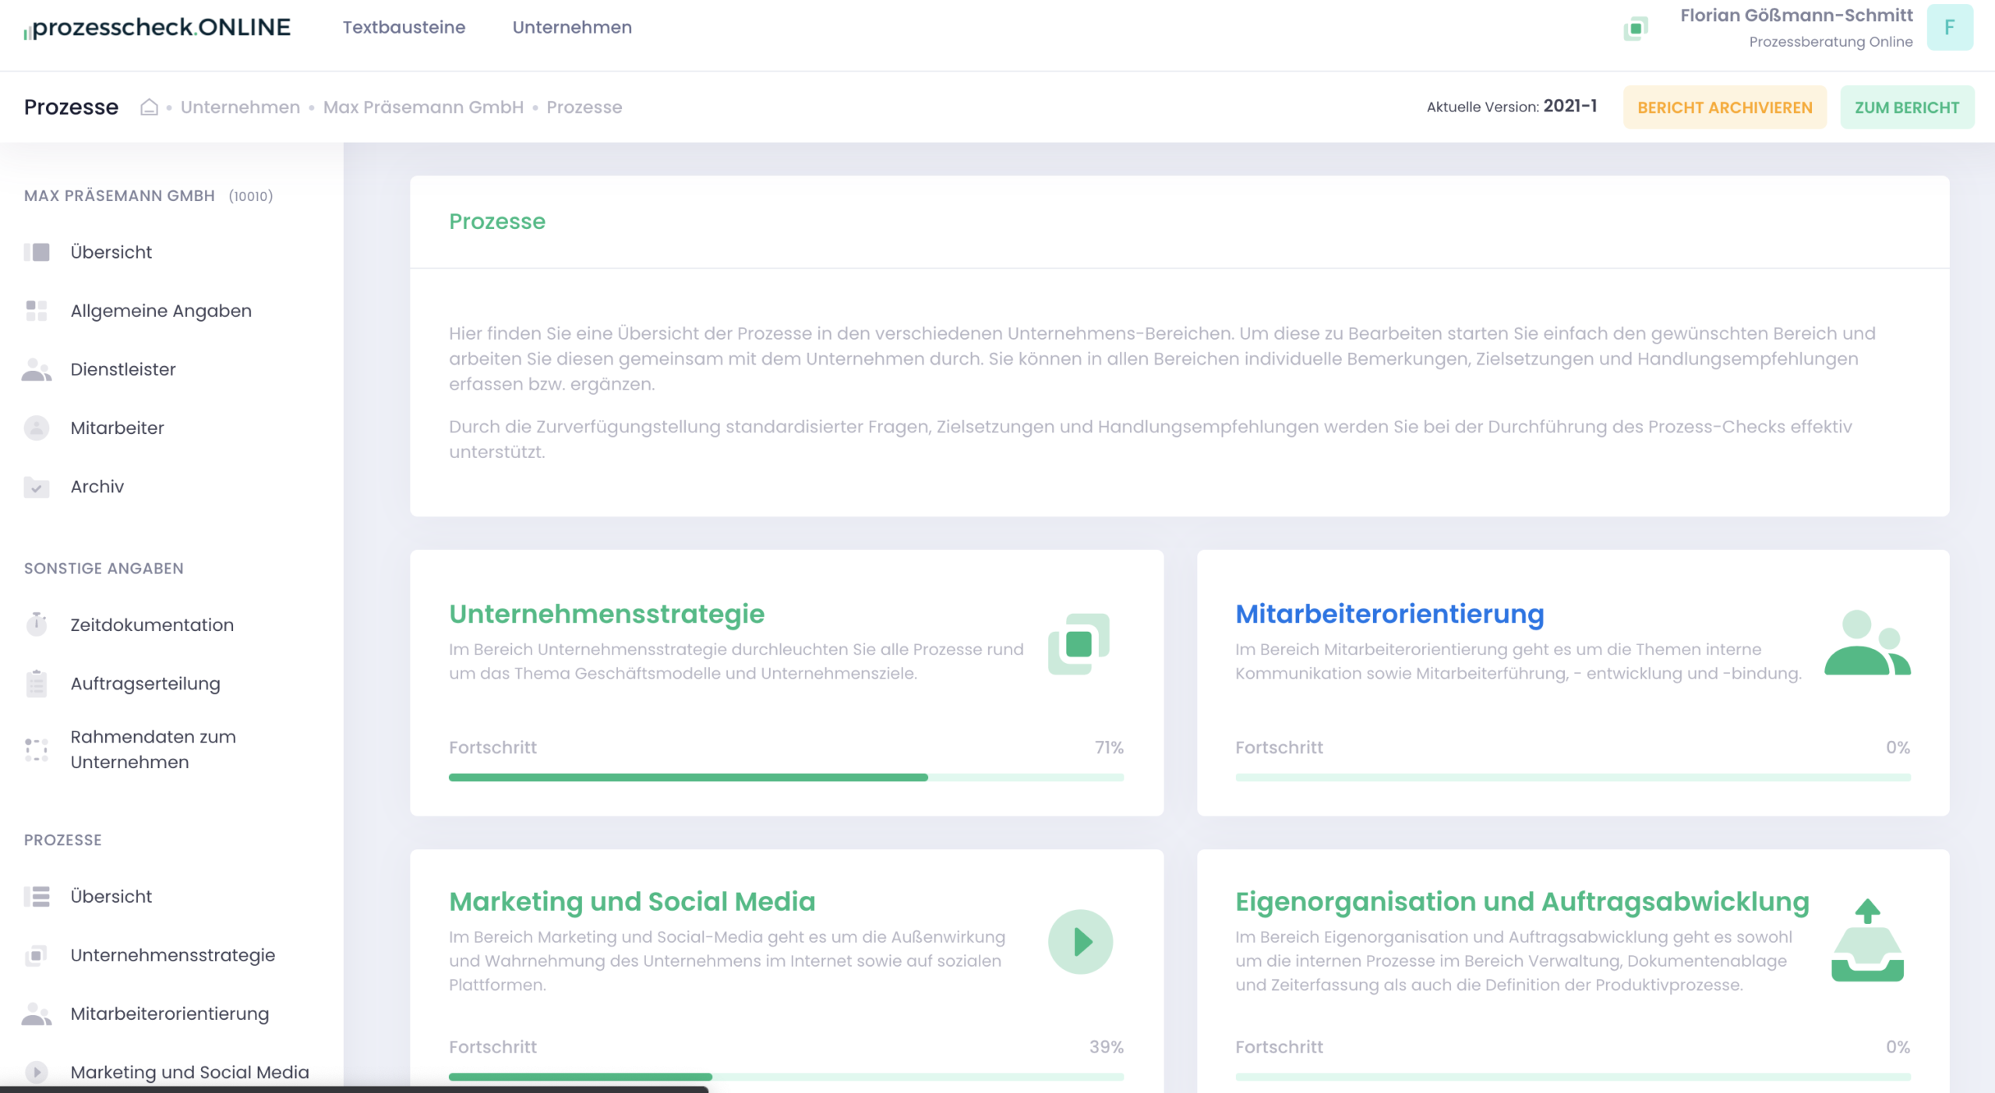1995x1093 pixels.
Task: Open Rahmendaten zum Unternehmen
Action: click(153, 749)
